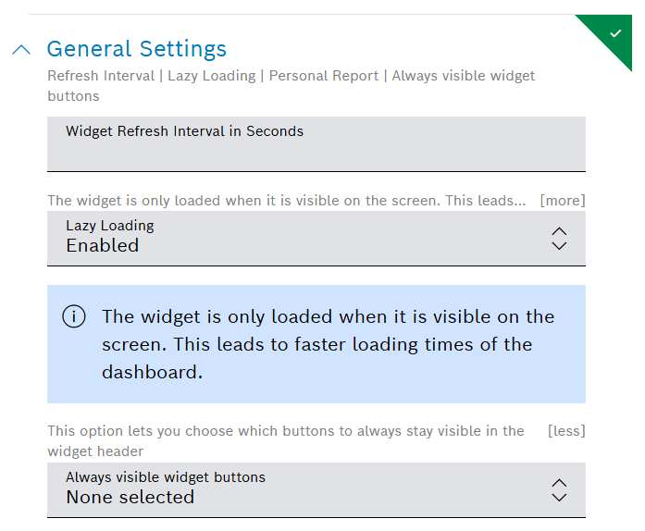
Task: Shorten the description with the [less] link
Action: [x=566, y=430]
